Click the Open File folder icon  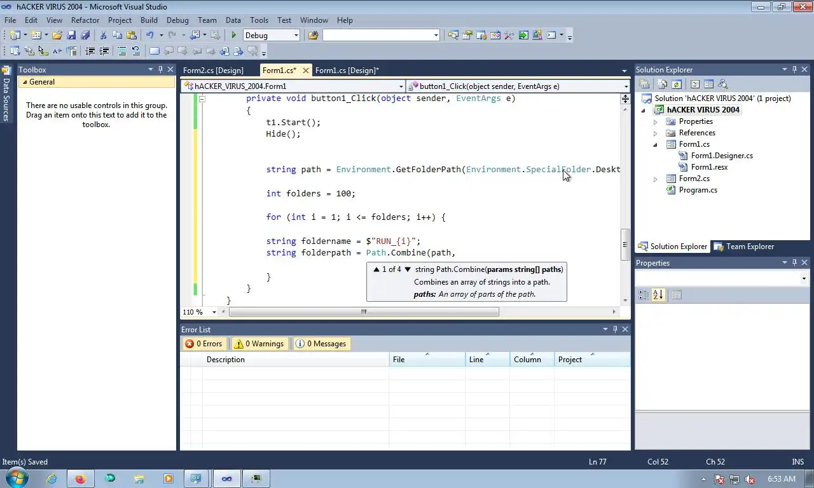click(x=57, y=35)
